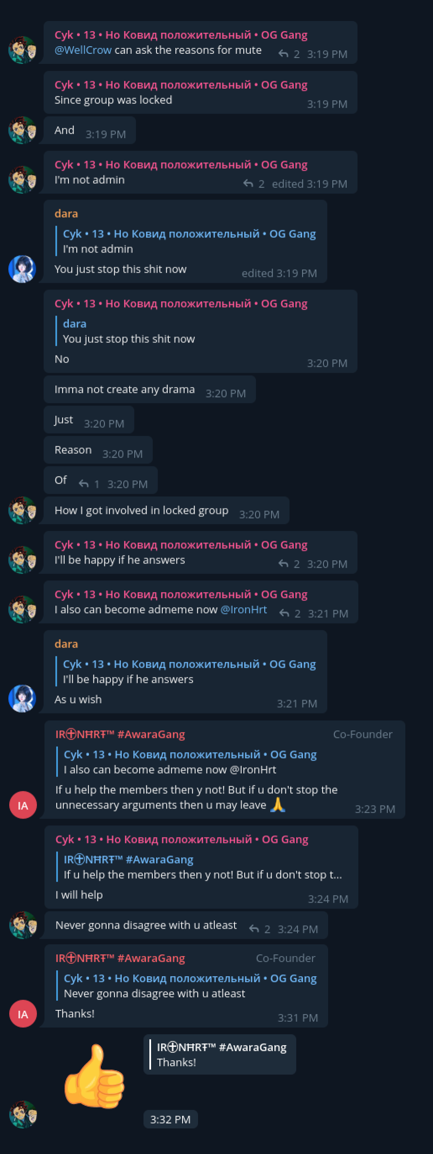Click quoted "Thanks!" reply above thumbs up sticker
This screenshot has width=433, height=1154.
tap(219, 1054)
